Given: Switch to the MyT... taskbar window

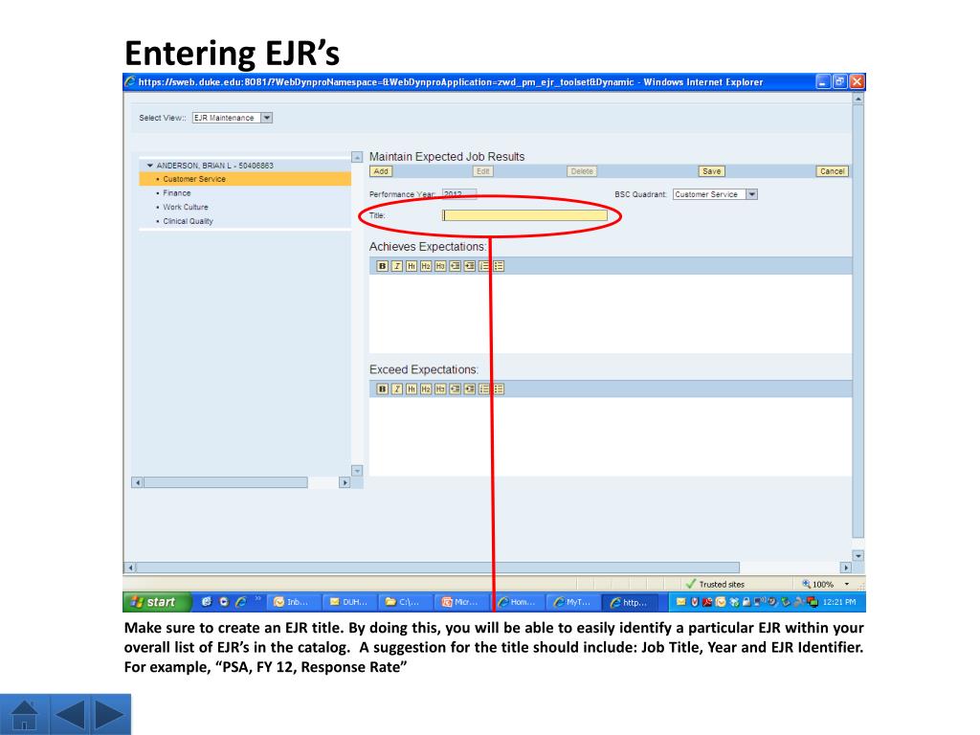Looking at the screenshot, I should (574, 602).
